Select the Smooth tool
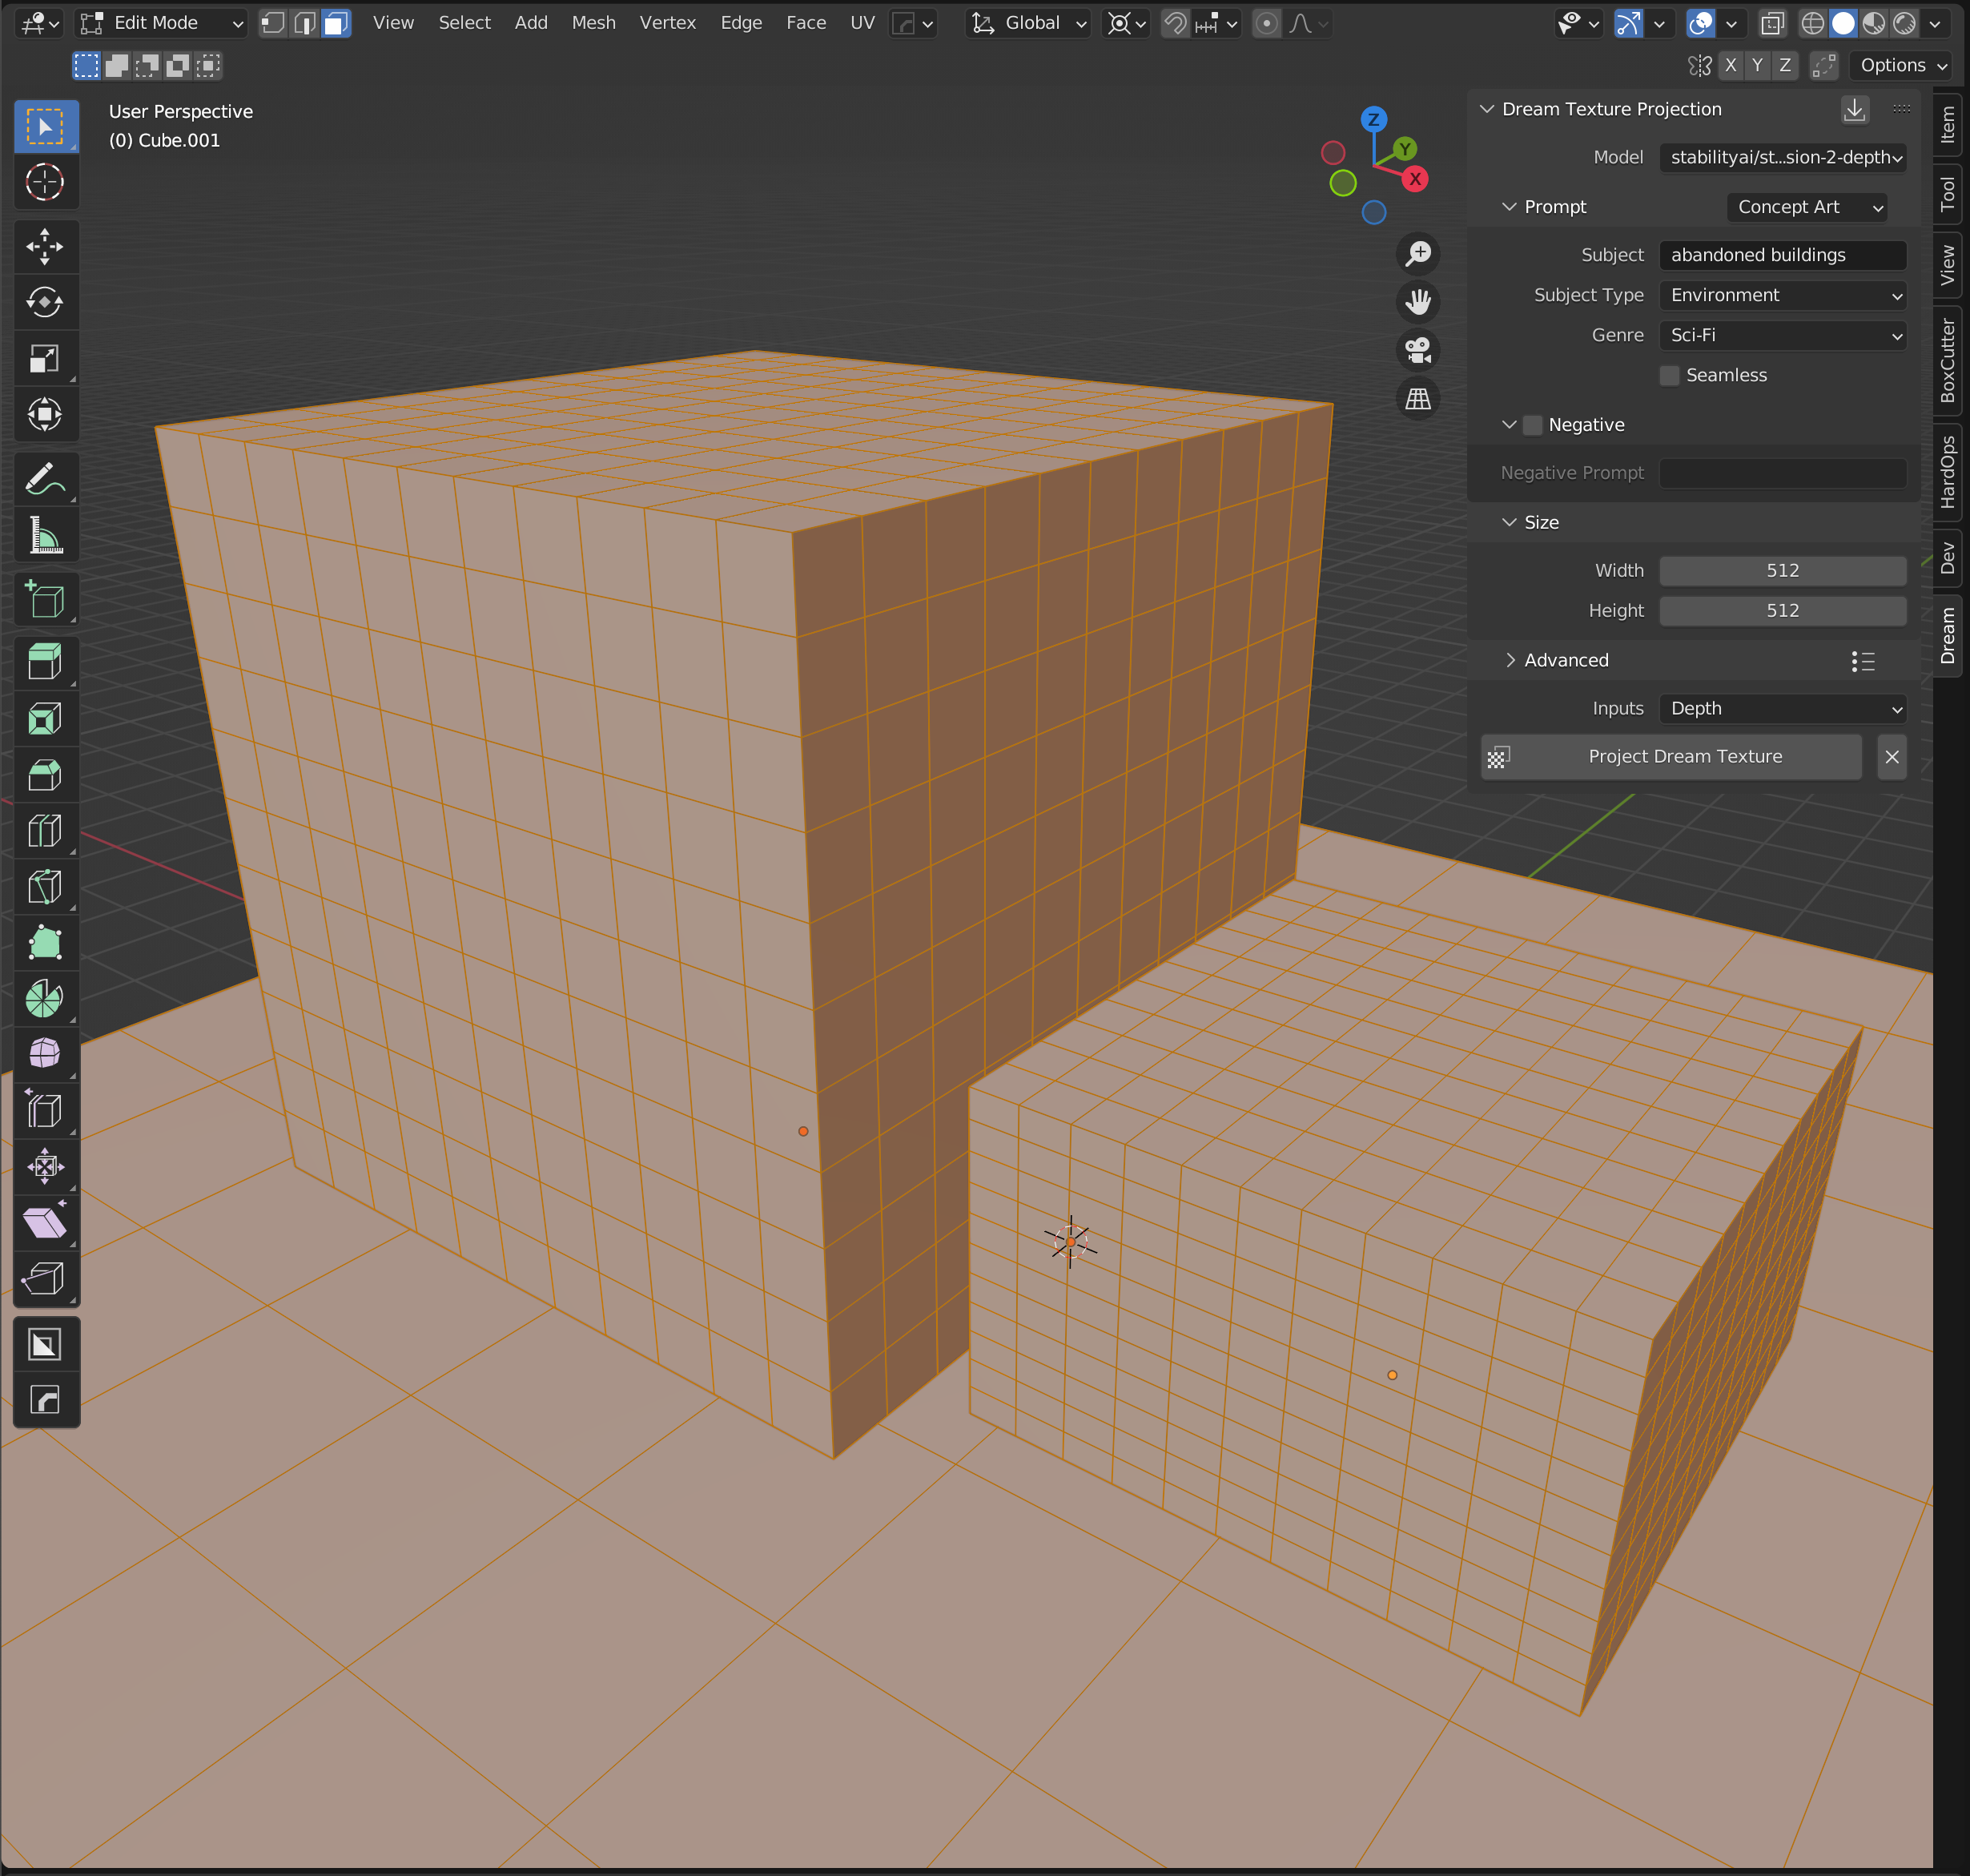Image resolution: width=1970 pixels, height=1876 pixels. coord(45,1054)
